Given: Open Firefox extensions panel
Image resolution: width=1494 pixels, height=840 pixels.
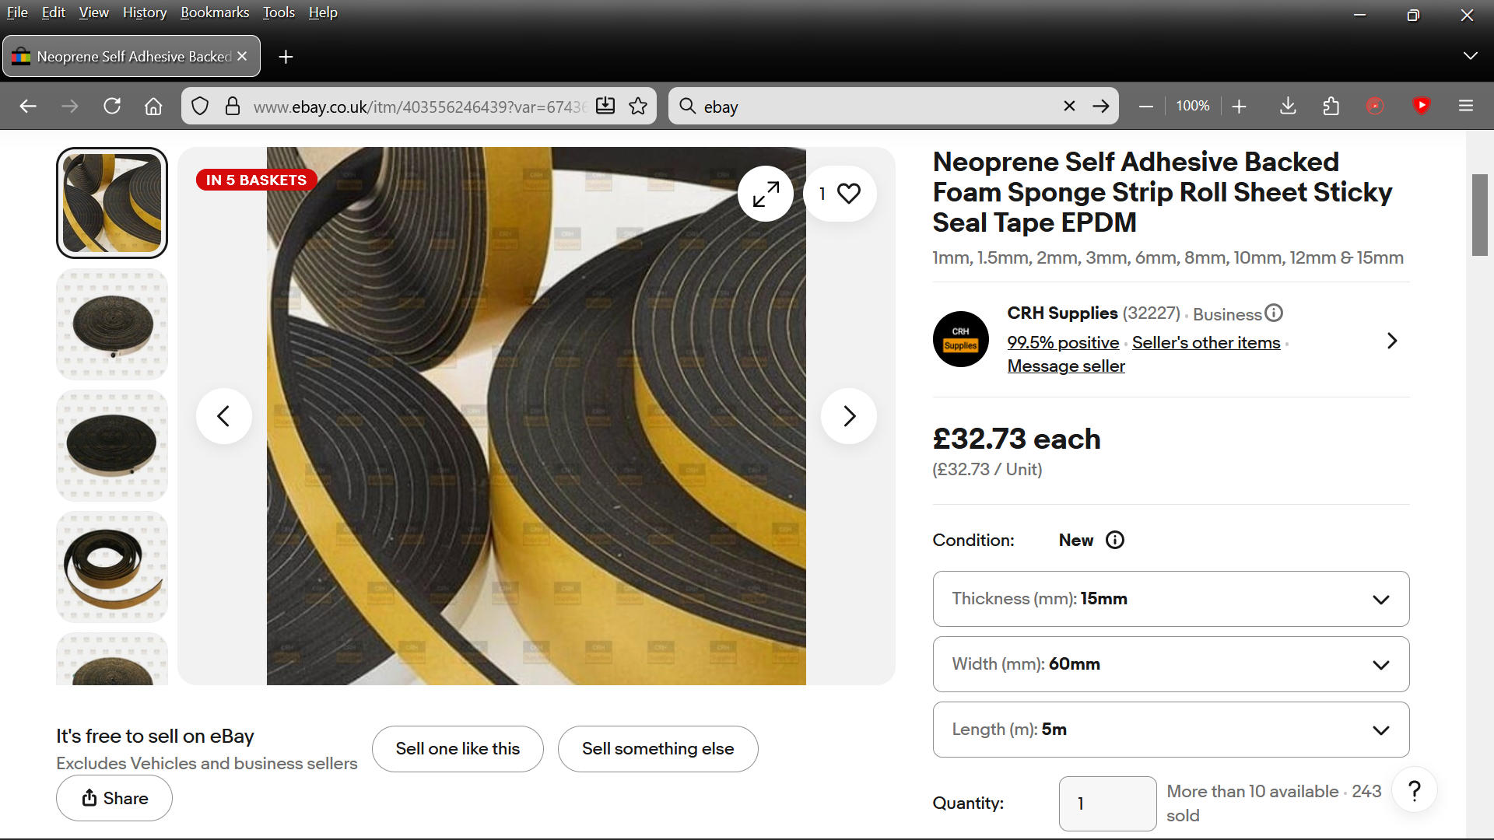Looking at the screenshot, I should coord(1331,107).
